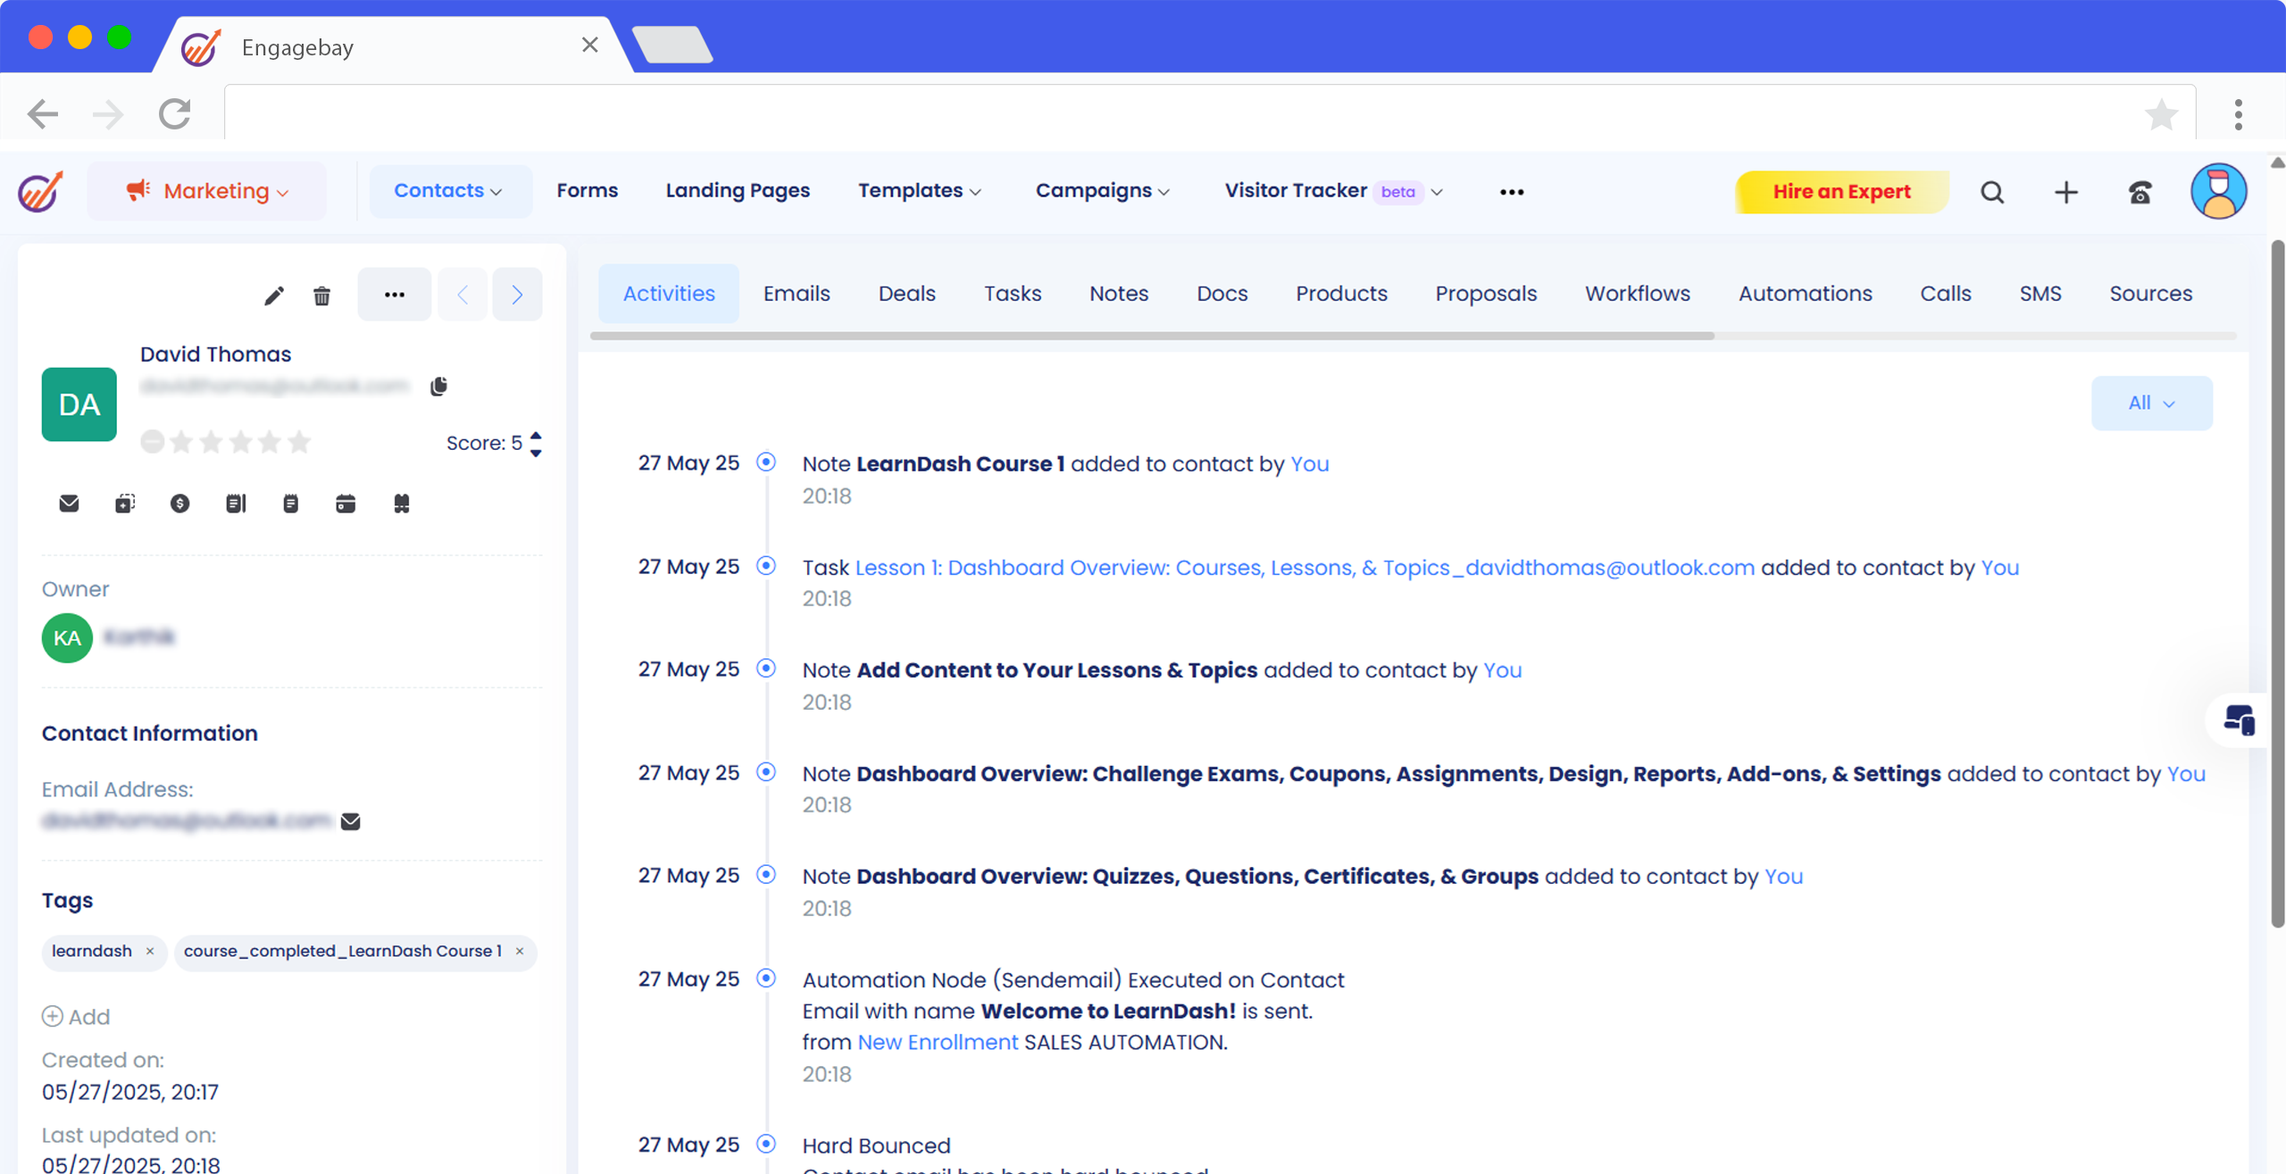Set rating to two stars
2286x1174 pixels.
tap(211, 441)
